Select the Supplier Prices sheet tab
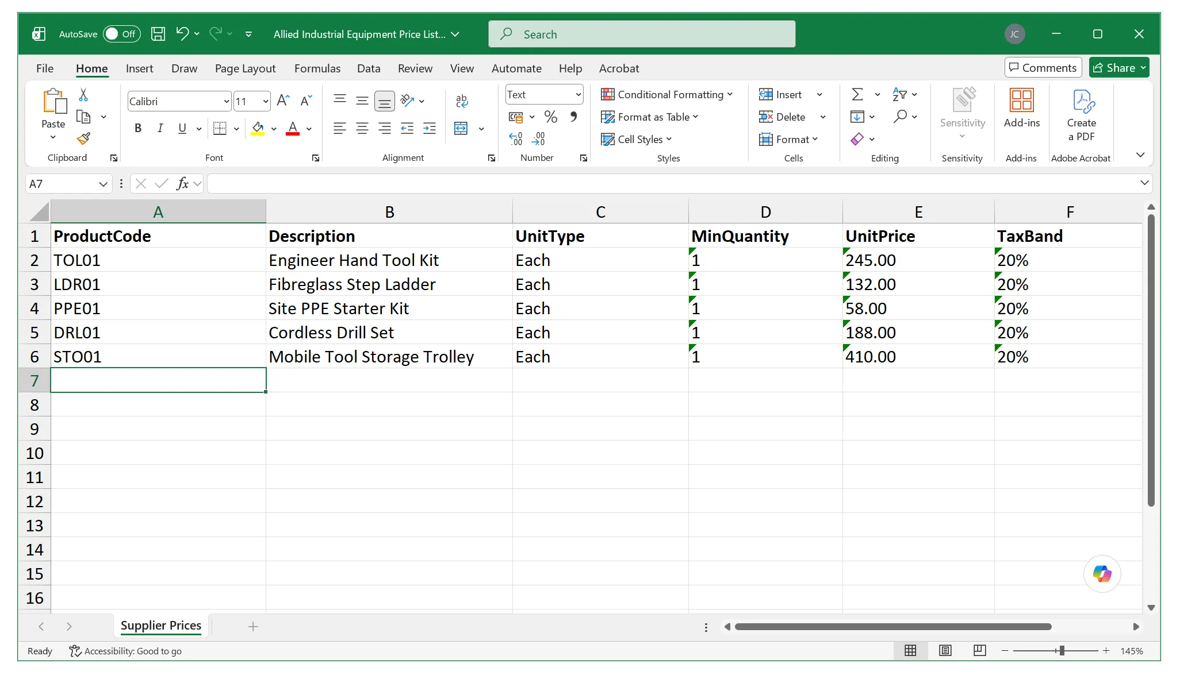Image resolution: width=1180 pixels, height=683 pixels. pyautogui.click(x=161, y=626)
